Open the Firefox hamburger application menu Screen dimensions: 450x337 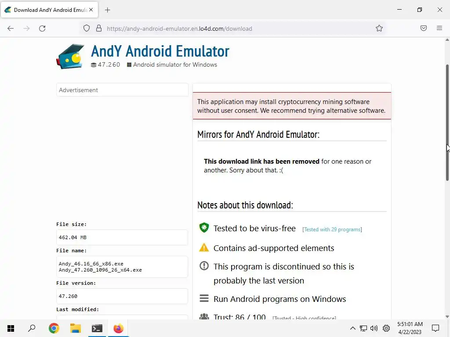439,28
